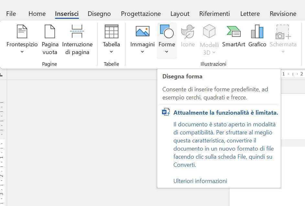Open the Immagini dropdown arrow
The height and width of the screenshot is (206, 305).
(142, 52)
